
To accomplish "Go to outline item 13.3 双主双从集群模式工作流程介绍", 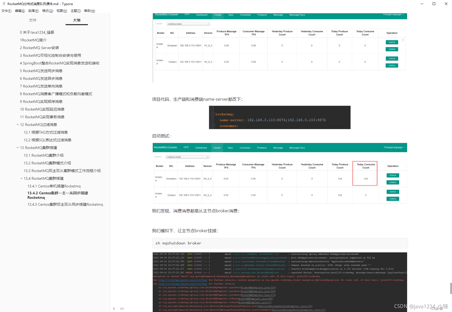I will click(62, 171).
